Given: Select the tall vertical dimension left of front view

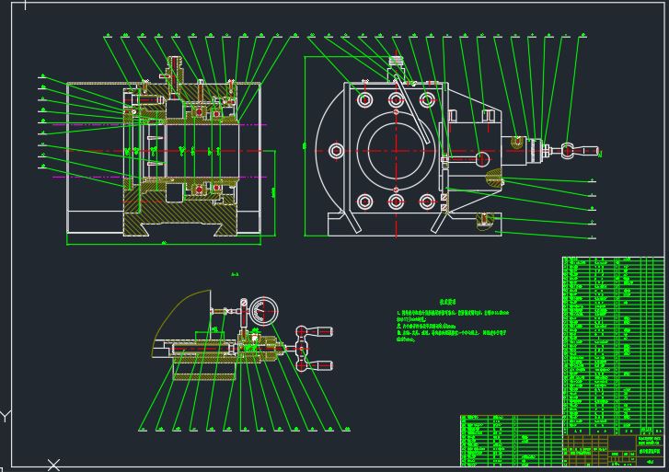Looking at the screenshot, I should [305, 146].
